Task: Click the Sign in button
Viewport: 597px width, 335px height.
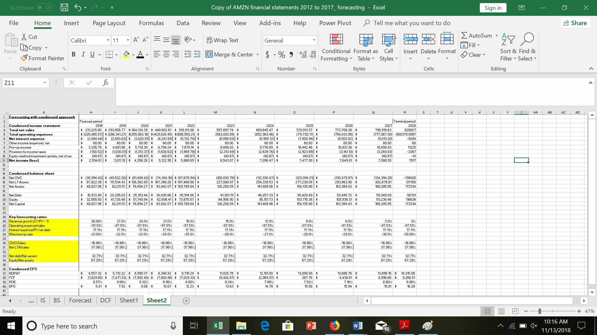Action: [493, 8]
